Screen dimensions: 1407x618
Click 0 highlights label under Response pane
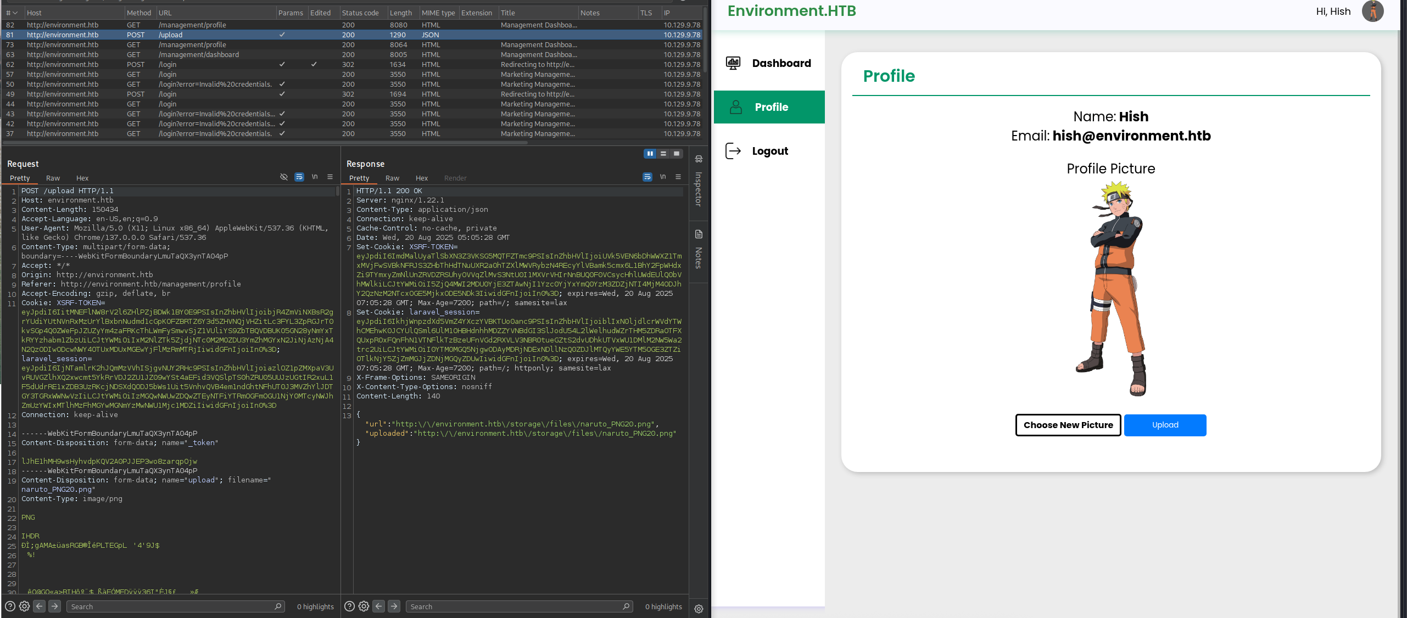point(663,606)
